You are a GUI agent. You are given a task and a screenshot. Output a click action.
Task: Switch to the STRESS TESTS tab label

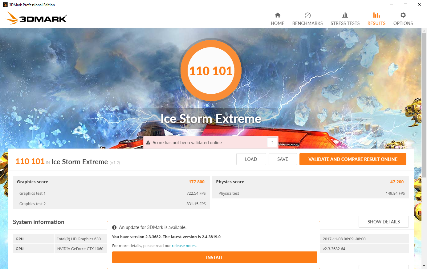click(x=345, y=23)
